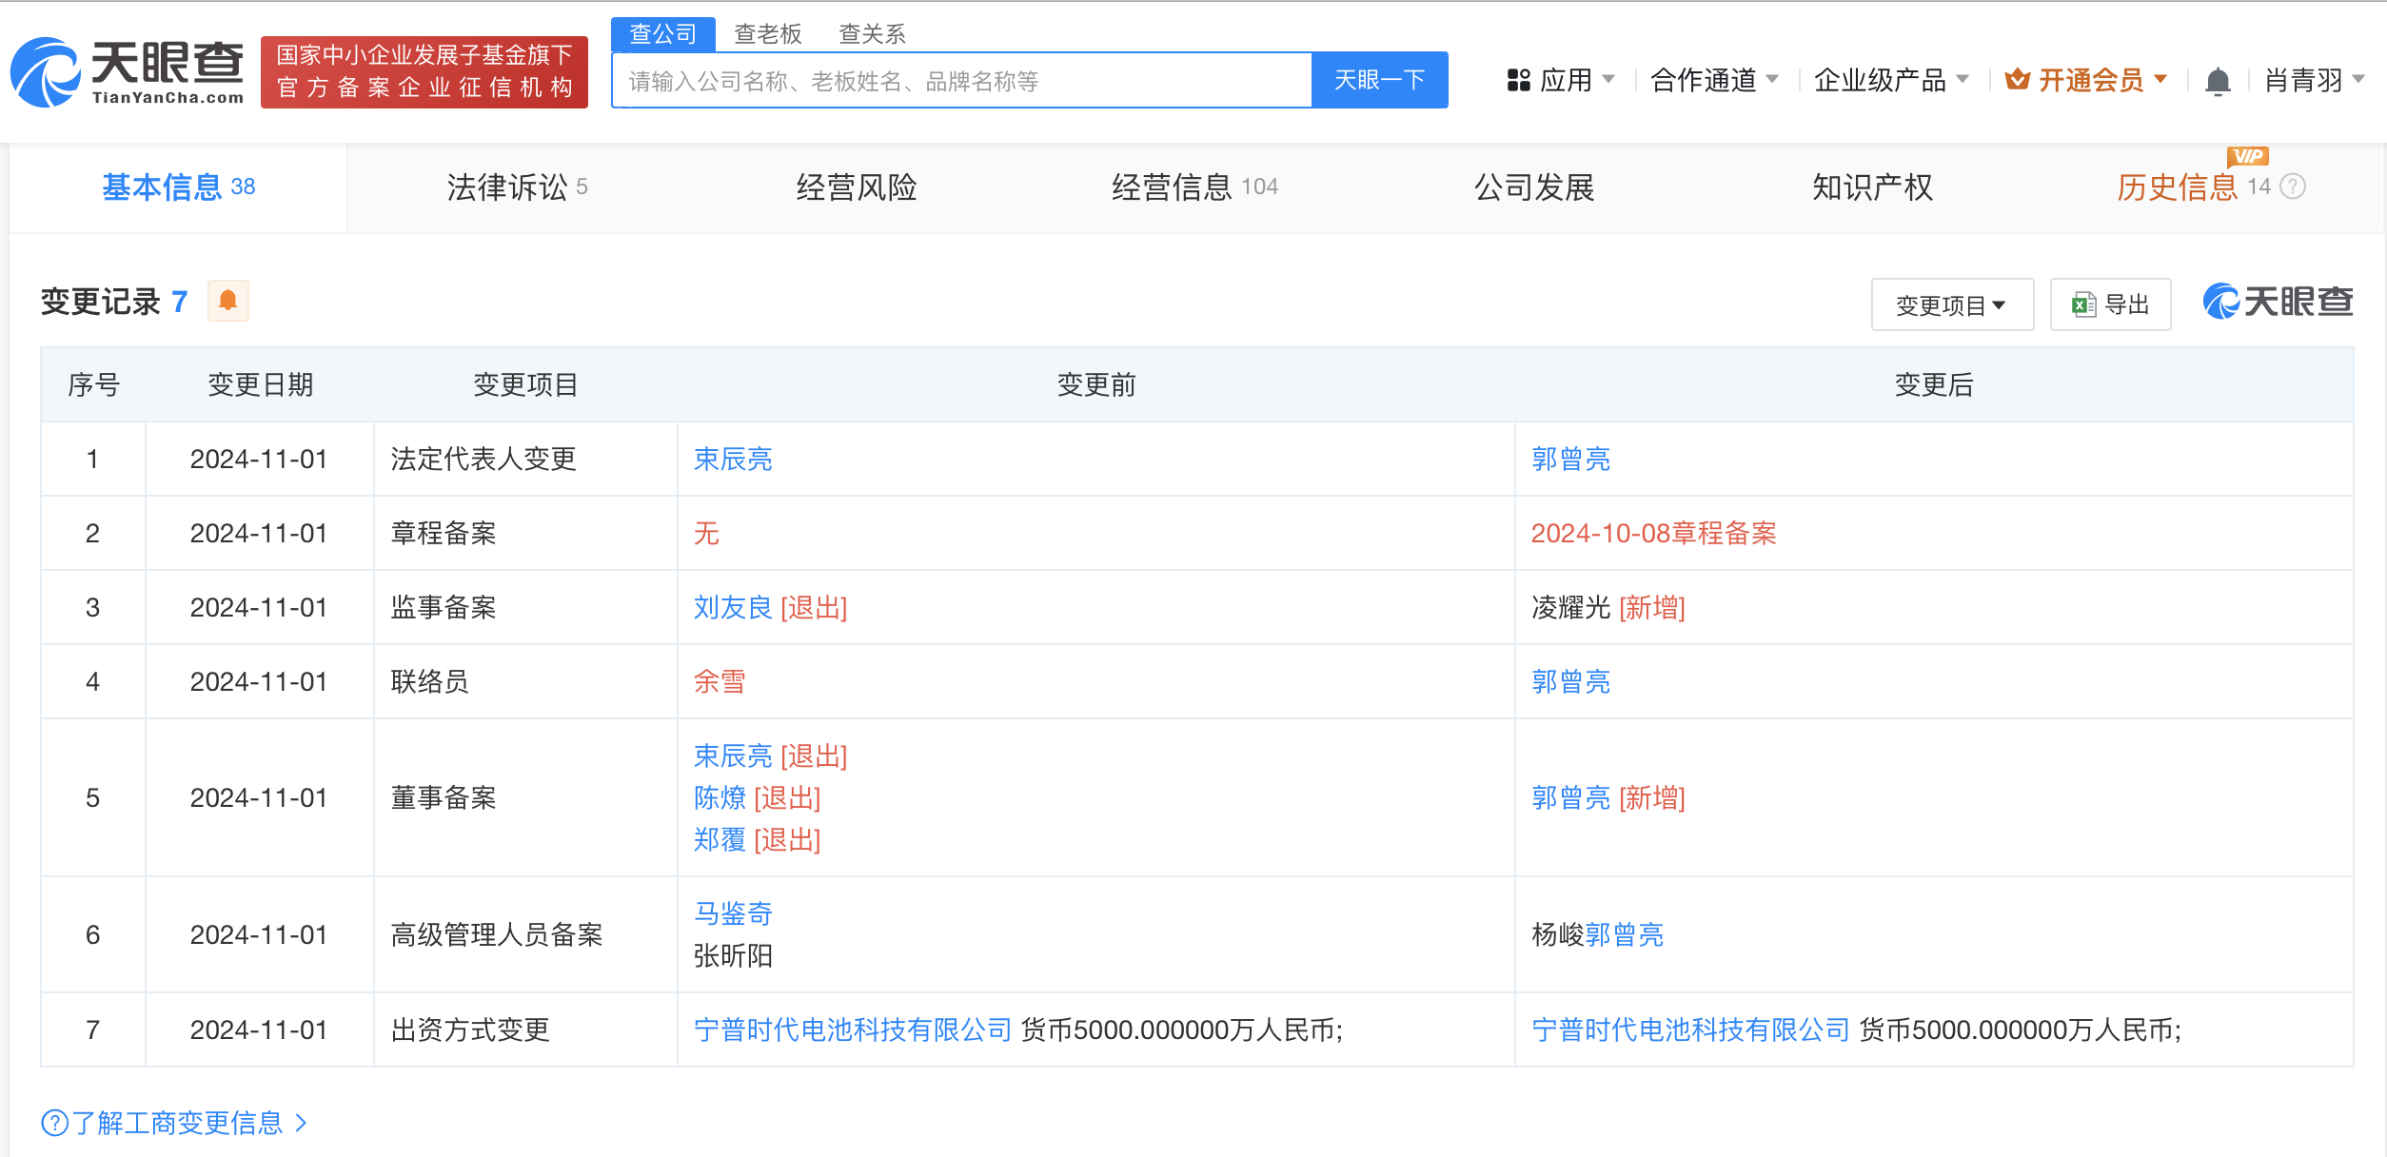Click the 变更前 column header

point(1096,384)
